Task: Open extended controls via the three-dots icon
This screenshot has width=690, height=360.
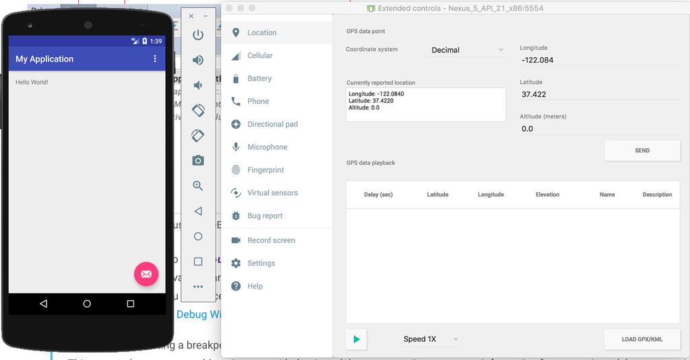Action: point(198,287)
